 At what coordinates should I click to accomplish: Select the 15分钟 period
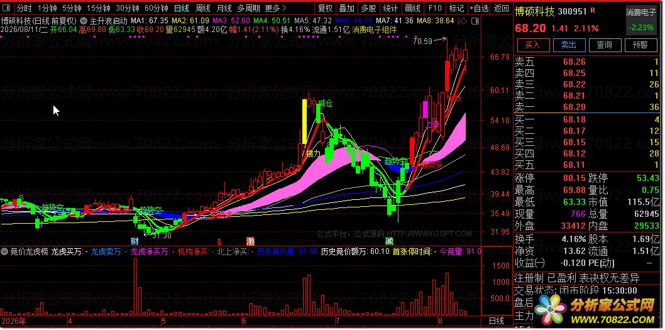99,8
